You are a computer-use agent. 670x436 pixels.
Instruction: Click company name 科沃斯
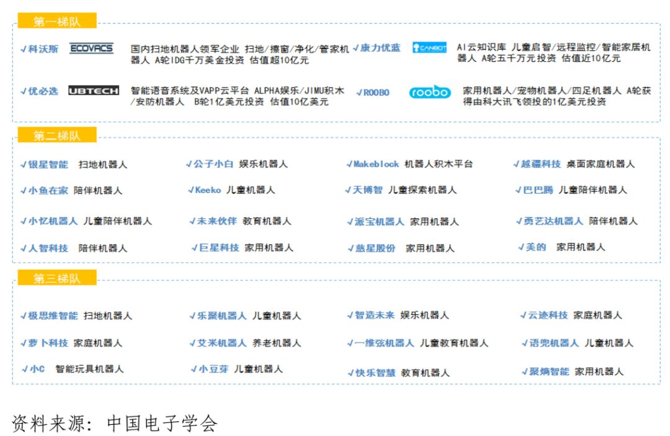43,48
